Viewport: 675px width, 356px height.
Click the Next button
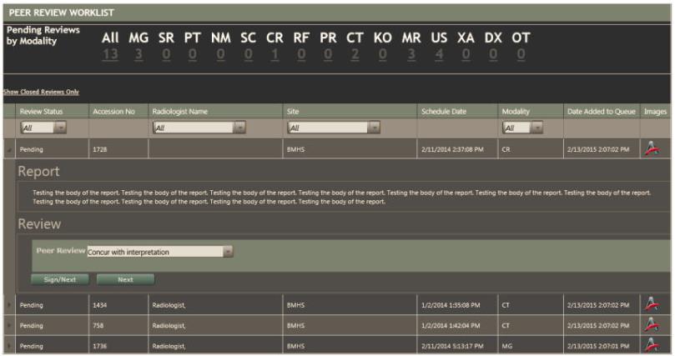pos(125,279)
